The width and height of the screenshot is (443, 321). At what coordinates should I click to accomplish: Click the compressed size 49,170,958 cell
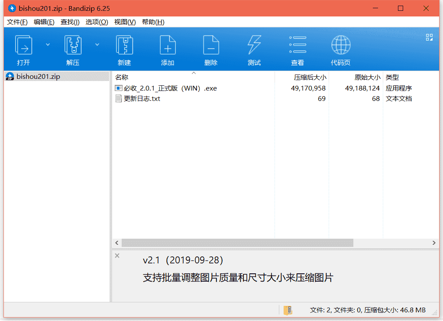point(308,88)
